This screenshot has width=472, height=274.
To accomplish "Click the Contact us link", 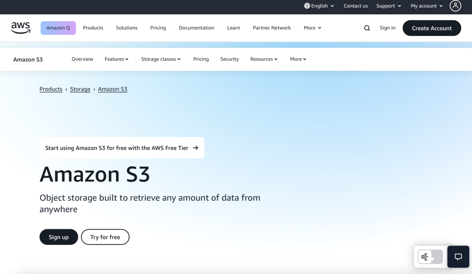I will pos(355,6).
